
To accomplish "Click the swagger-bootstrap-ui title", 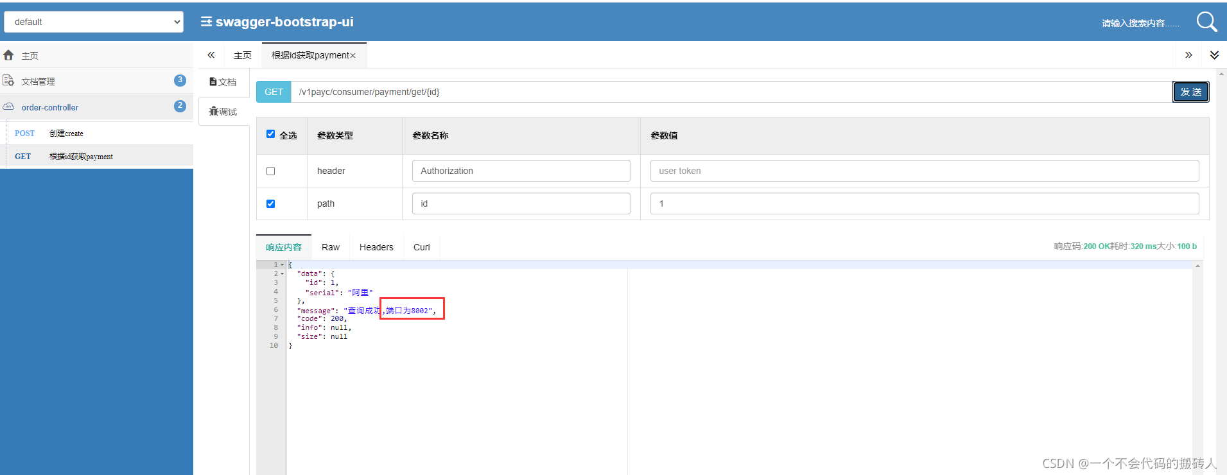I will pos(284,22).
